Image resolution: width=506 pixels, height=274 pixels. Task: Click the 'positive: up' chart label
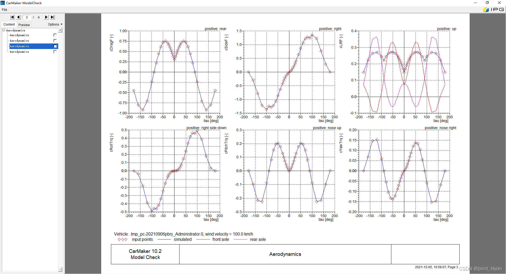tap(446, 29)
